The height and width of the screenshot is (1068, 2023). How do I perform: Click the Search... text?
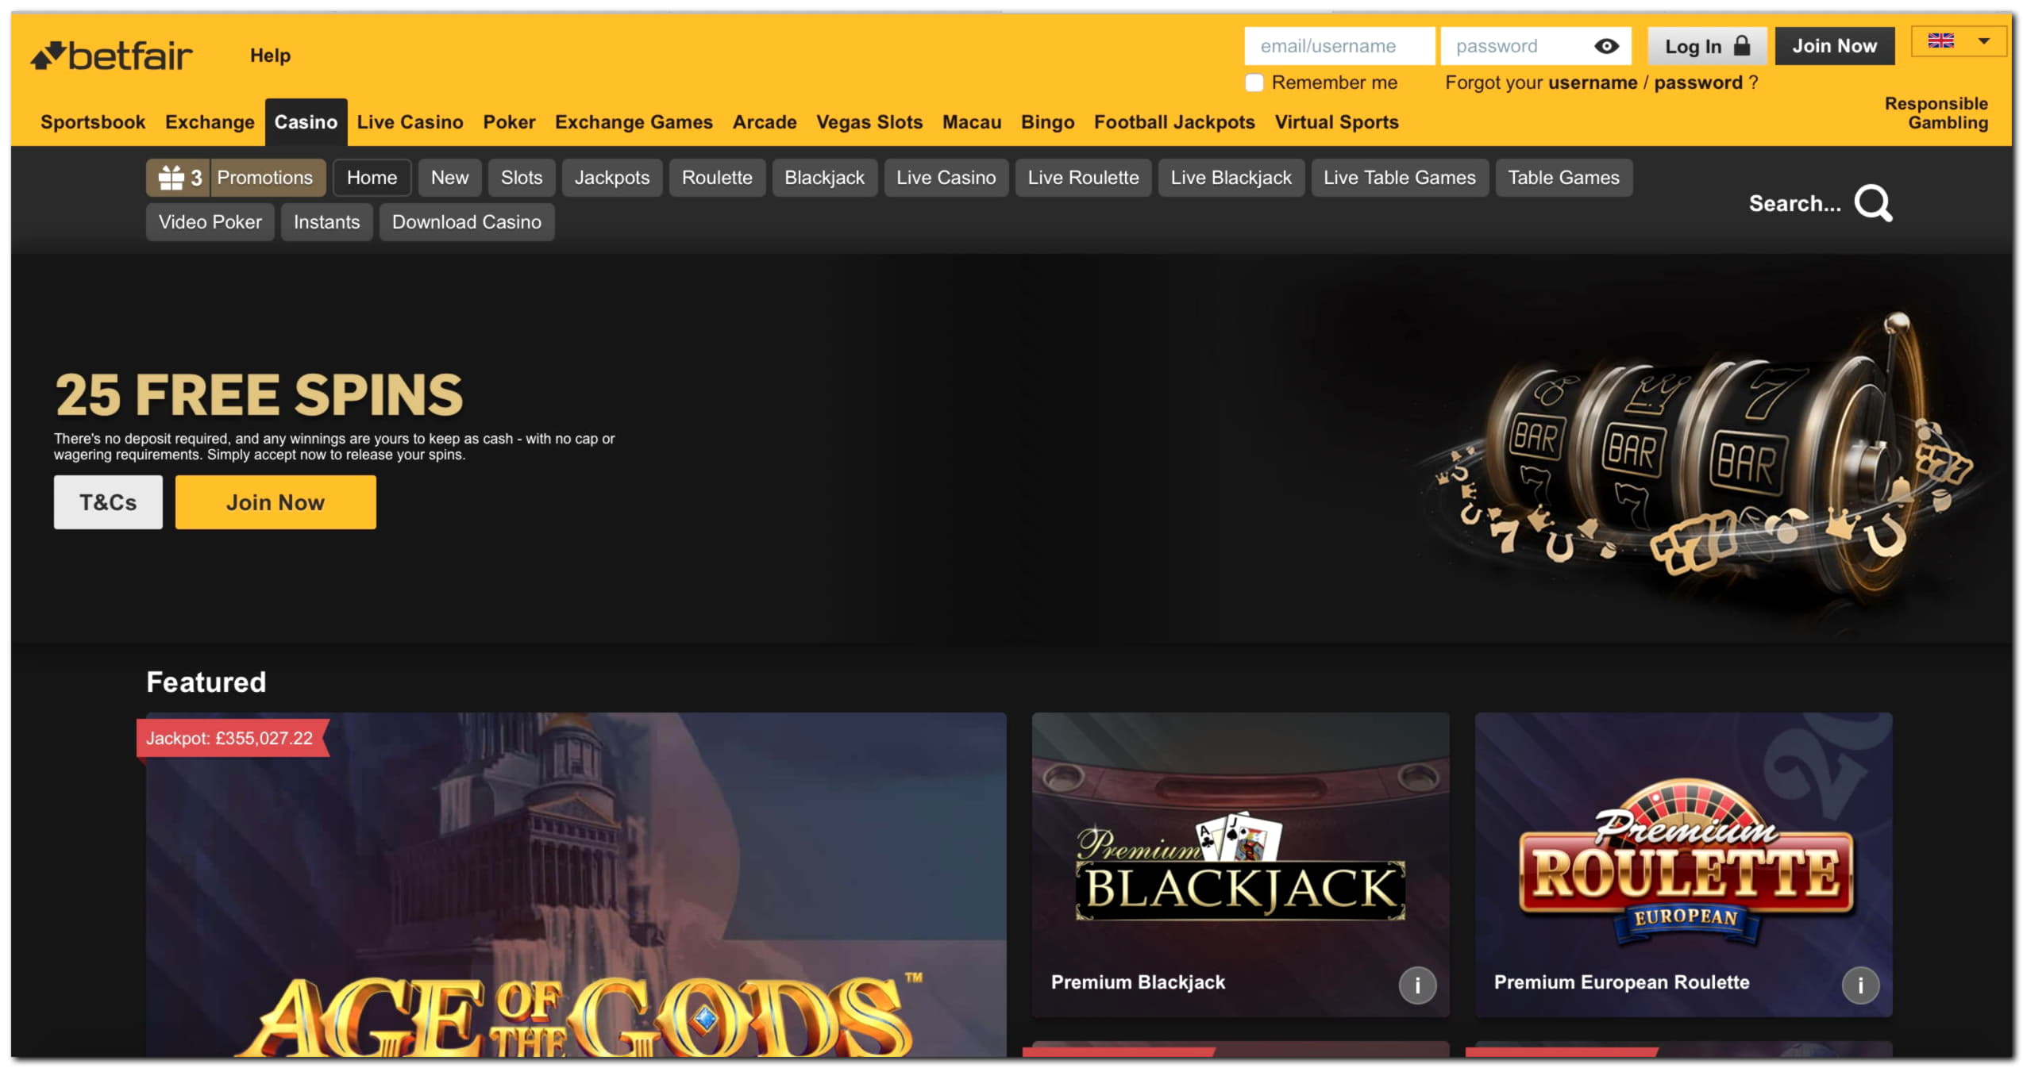[1794, 204]
